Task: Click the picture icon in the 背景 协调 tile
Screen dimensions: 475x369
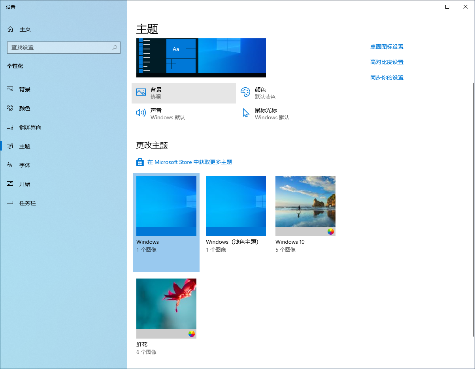Action: coord(141,92)
